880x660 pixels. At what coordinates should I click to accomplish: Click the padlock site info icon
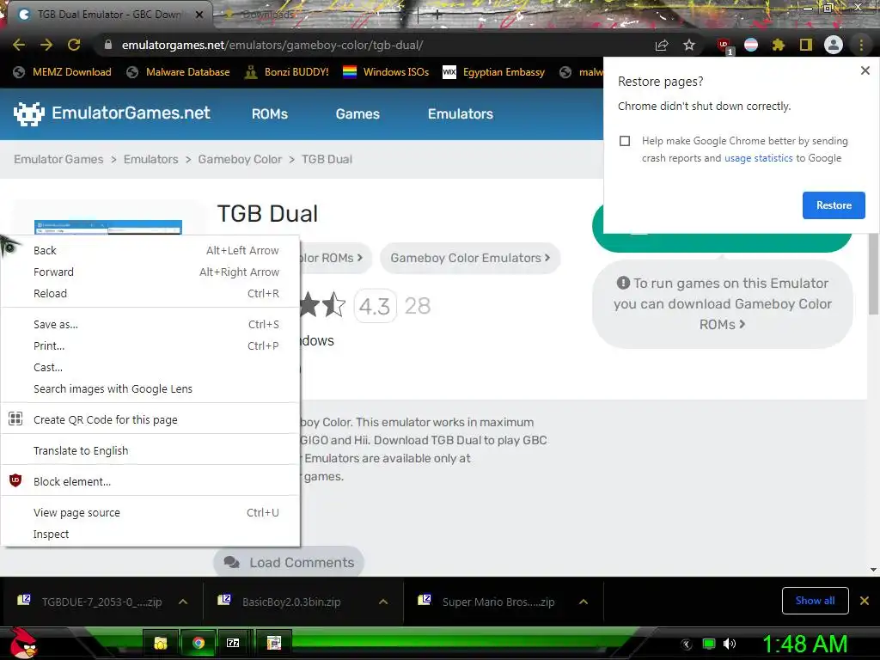[108, 45]
